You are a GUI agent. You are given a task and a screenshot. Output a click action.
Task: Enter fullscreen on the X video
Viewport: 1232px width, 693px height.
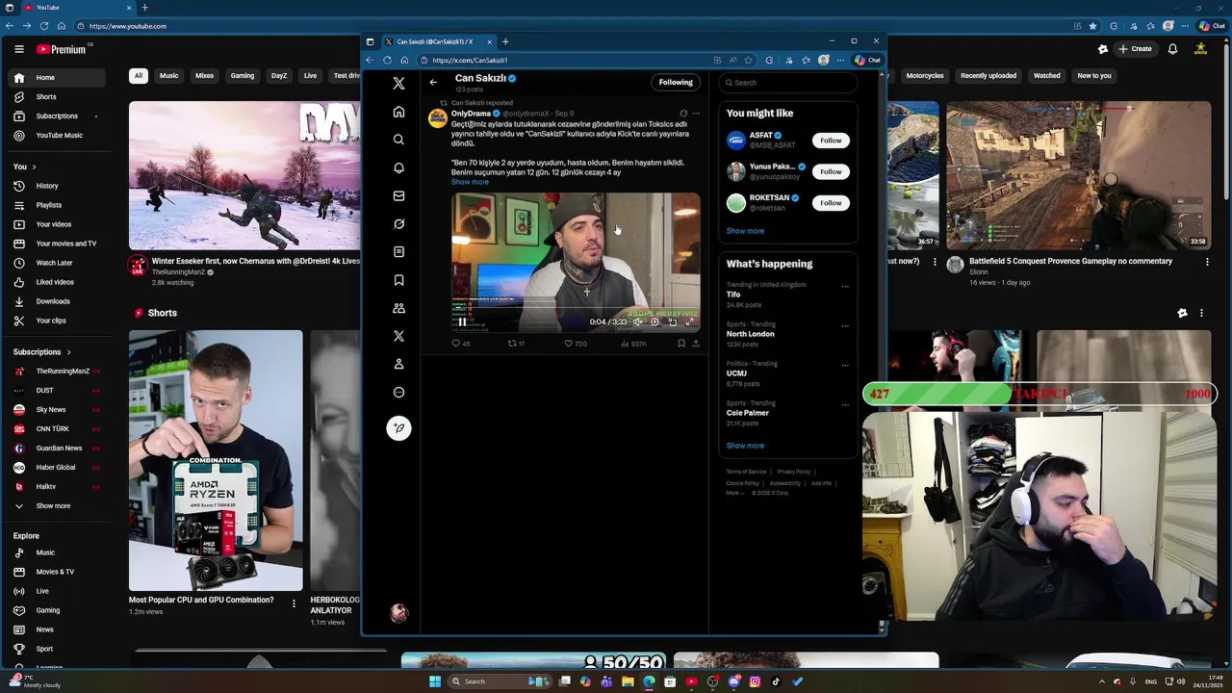(689, 321)
